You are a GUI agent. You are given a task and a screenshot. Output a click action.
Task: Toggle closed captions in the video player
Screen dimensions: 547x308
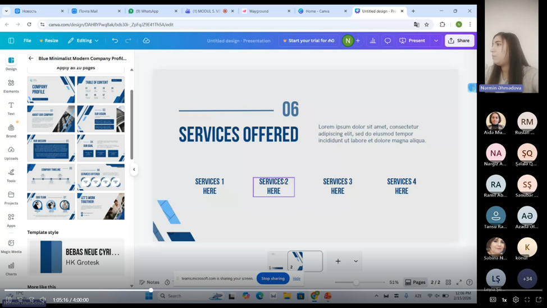pyautogui.click(x=493, y=300)
